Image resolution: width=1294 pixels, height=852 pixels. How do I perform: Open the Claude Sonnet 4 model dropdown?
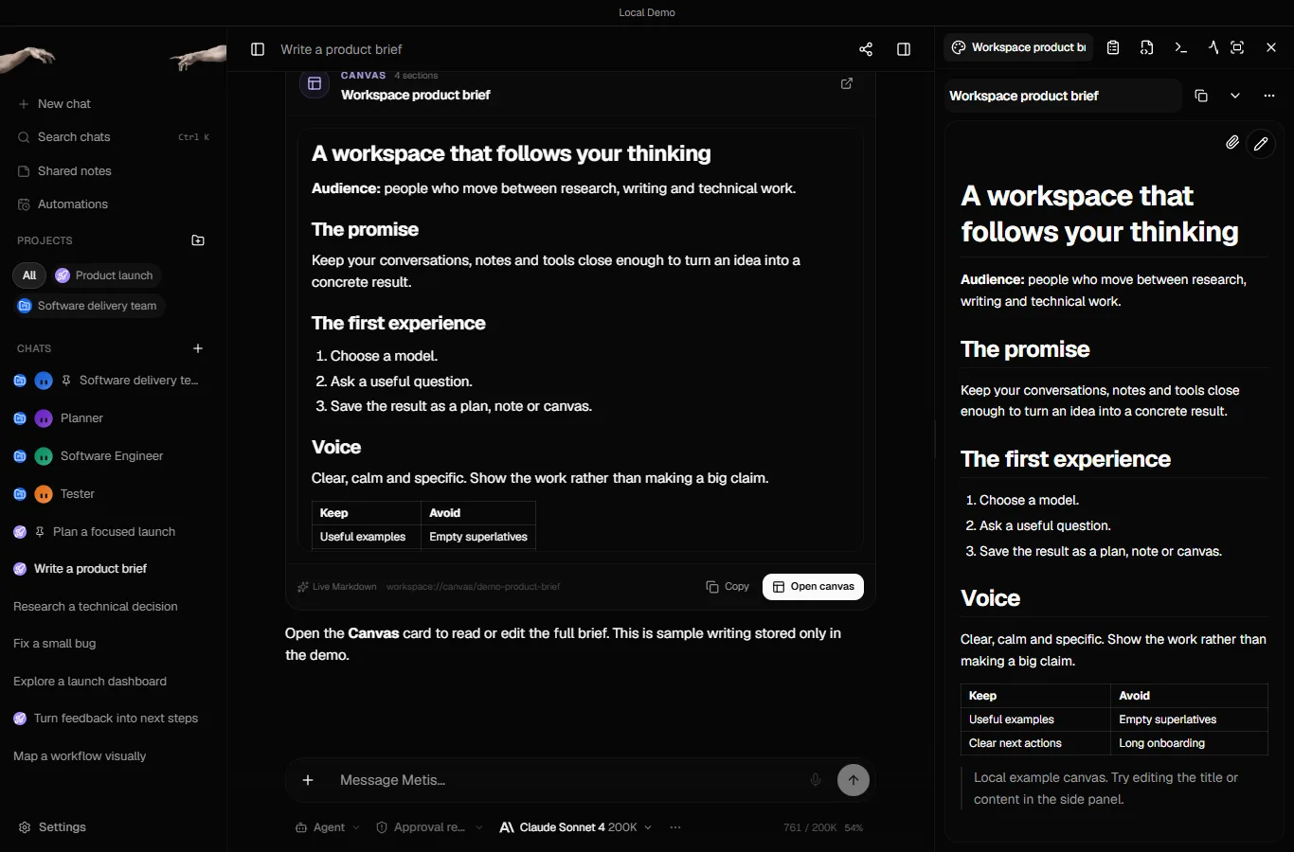(576, 827)
